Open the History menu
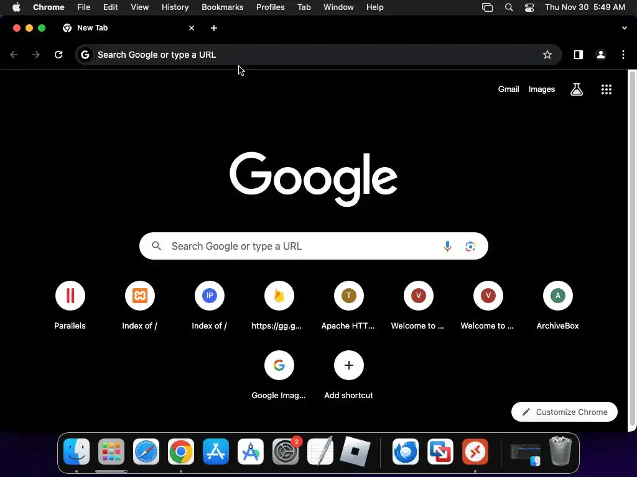Viewport: 637px width, 477px height. pos(175,7)
